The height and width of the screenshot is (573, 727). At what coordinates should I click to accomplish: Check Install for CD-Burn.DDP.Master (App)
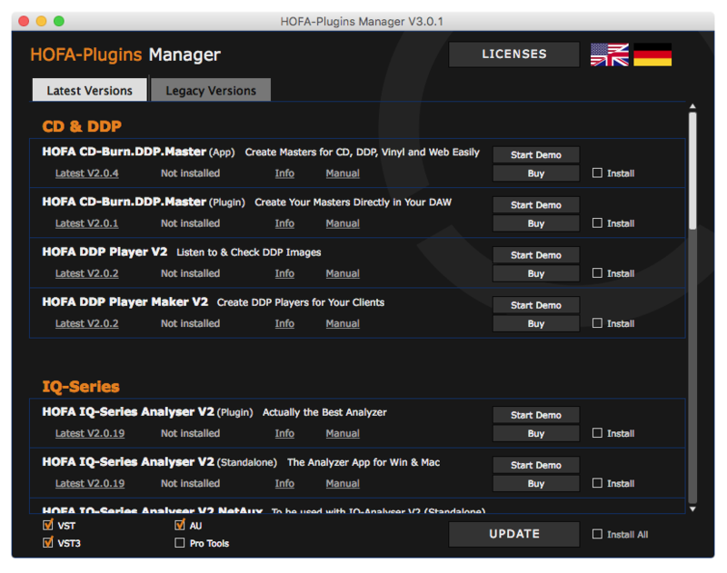(597, 173)
